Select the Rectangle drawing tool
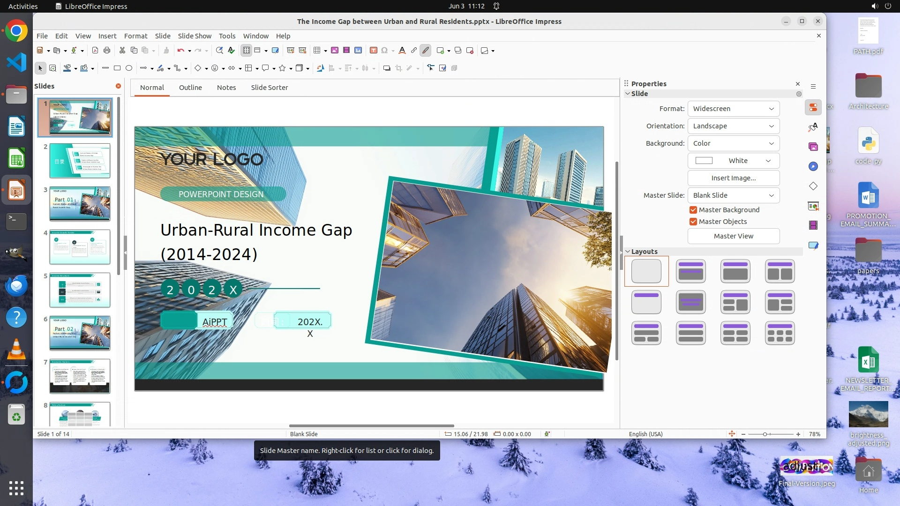Screen dimensions: 900x506 point(117,68)
